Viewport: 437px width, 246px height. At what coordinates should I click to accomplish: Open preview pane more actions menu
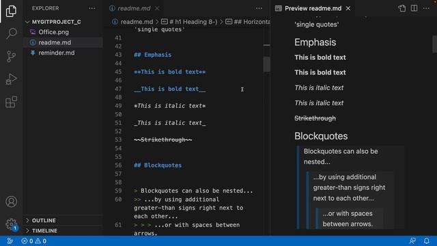426,8
